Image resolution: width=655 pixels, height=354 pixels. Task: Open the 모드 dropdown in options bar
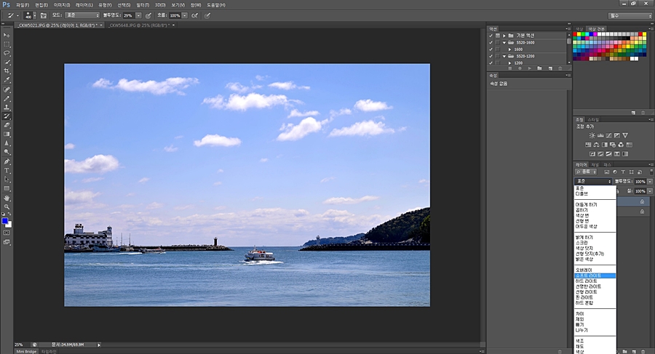pyautogui.click(x=82, y=15)
